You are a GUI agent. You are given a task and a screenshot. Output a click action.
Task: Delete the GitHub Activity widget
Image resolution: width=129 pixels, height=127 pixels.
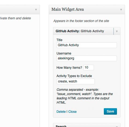click(x=61, y=112)
